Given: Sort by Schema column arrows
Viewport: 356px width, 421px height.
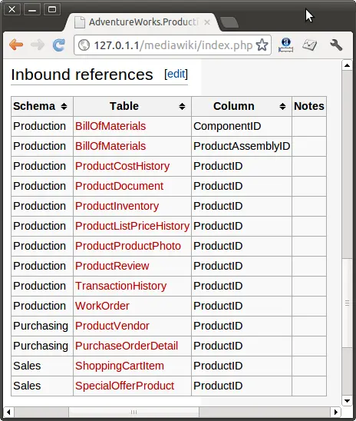Looking at the screenshot, I should pos(64,106).
